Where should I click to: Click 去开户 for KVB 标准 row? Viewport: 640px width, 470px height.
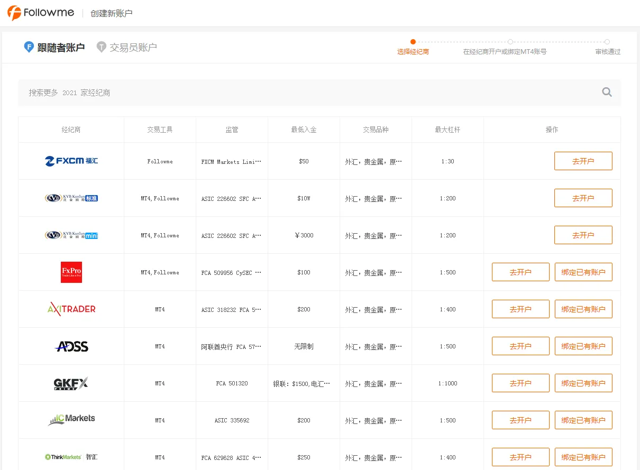point(583,198)
